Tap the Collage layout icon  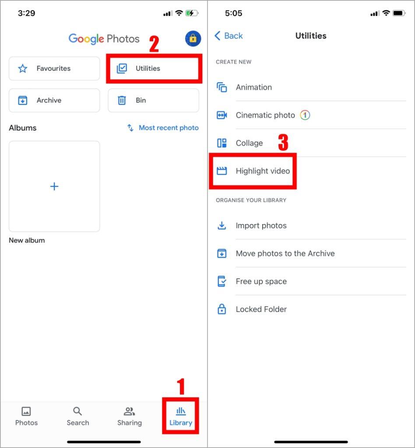[222, 143]
